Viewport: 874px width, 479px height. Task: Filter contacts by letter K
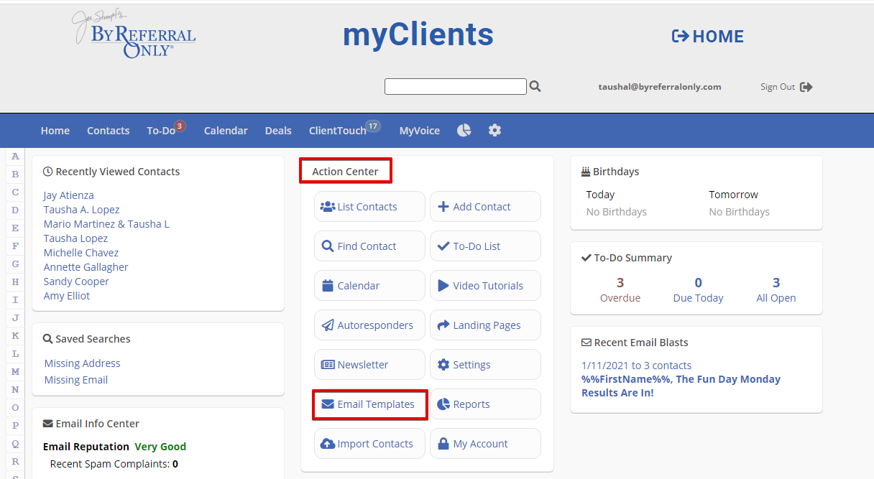(x=16, y=336)
